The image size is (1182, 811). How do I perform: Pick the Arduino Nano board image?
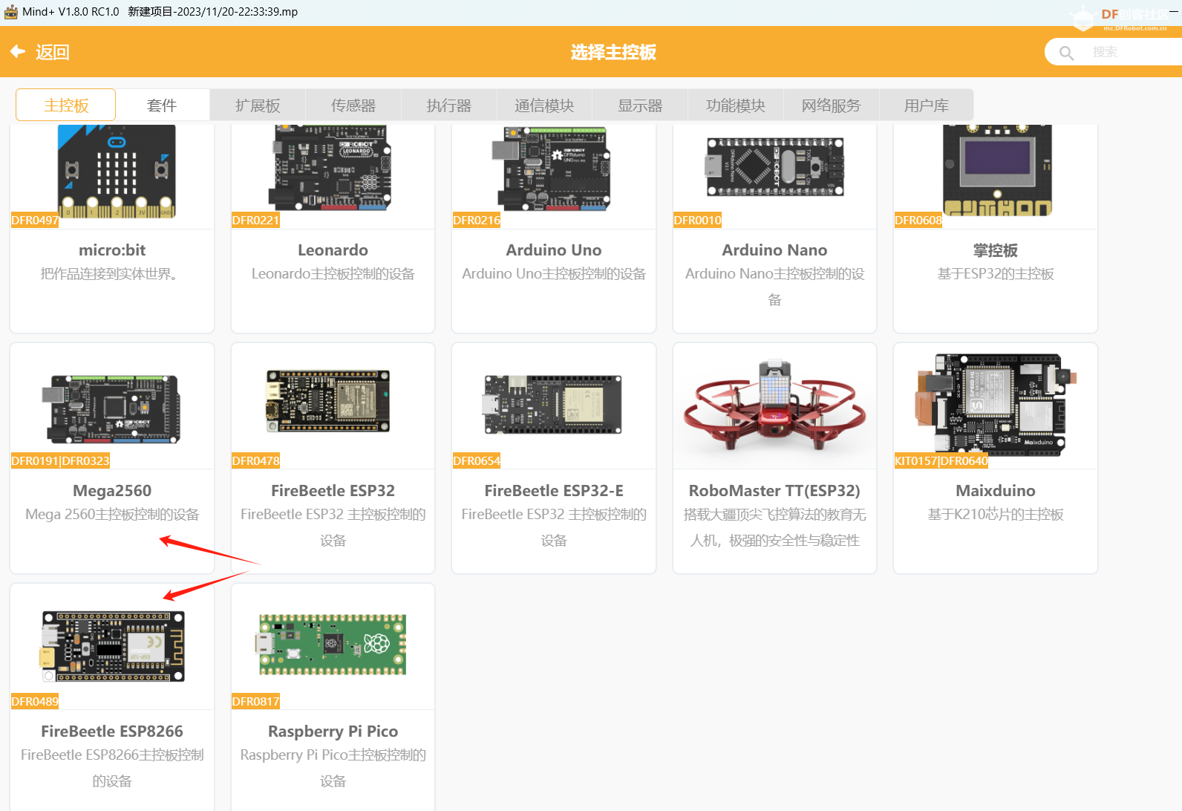pyautogui.click(x=774, y=166)
